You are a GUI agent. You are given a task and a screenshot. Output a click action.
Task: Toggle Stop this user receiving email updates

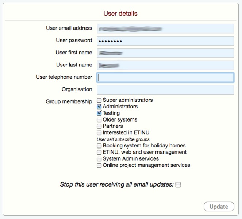(178, 185)
